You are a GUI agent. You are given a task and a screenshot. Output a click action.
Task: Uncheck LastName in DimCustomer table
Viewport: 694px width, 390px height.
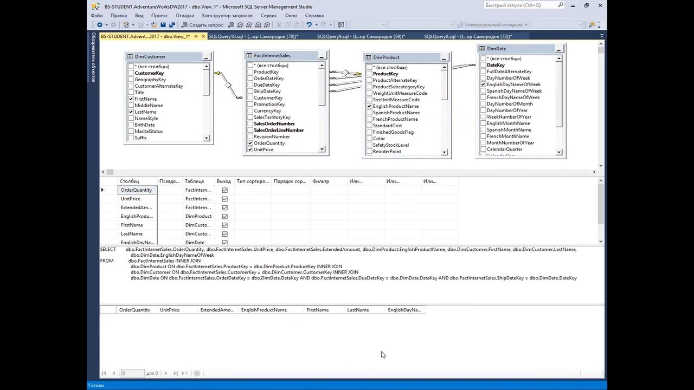point(131,112)
